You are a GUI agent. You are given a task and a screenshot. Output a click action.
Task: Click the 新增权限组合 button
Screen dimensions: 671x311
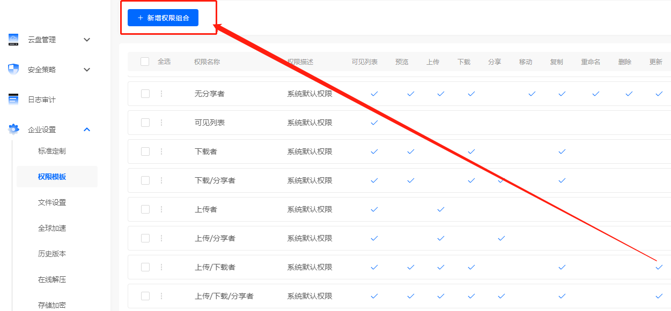[x=163, y=18]
